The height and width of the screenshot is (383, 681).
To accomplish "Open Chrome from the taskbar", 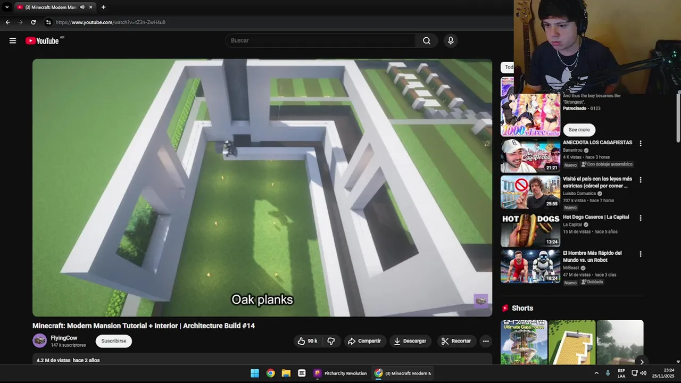I will 271,373.
